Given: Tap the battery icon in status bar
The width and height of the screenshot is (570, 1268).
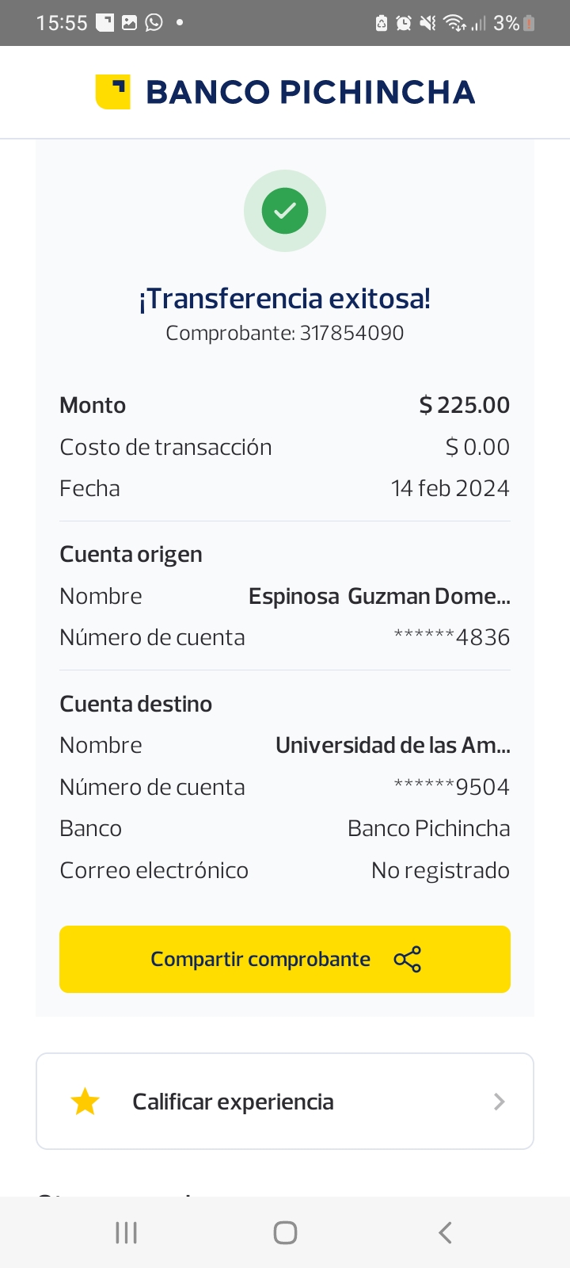Looking at the screenshot, I should point(530,23).
